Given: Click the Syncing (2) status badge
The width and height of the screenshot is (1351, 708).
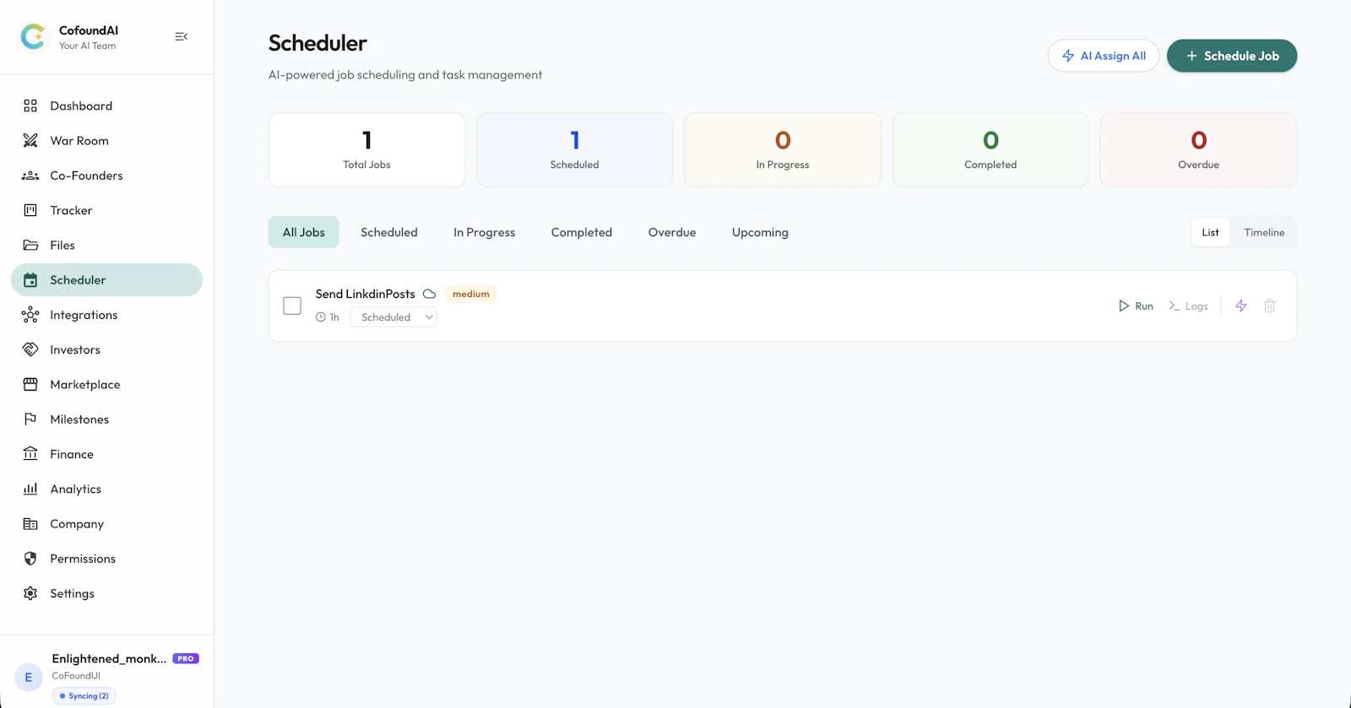Looking at the screenshot, I should point(84,696).
